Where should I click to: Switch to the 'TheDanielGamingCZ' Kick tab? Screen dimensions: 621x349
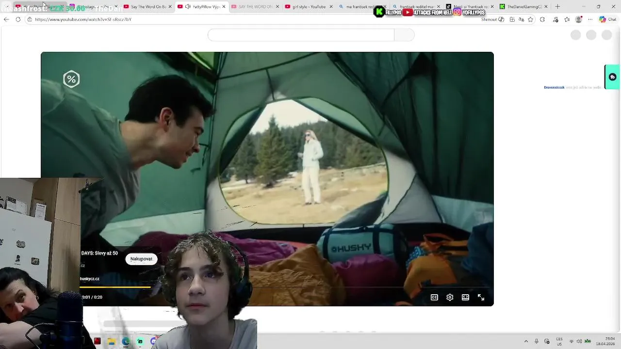tap(523, 7)
